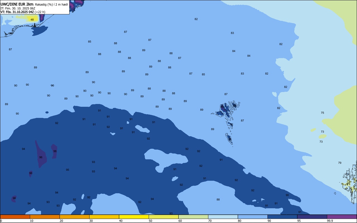Image resolution: width=357 pixels, height=223 pixels.
Task: Click the bright yellow 40–50 legend swatch
Action: [134, 217]
